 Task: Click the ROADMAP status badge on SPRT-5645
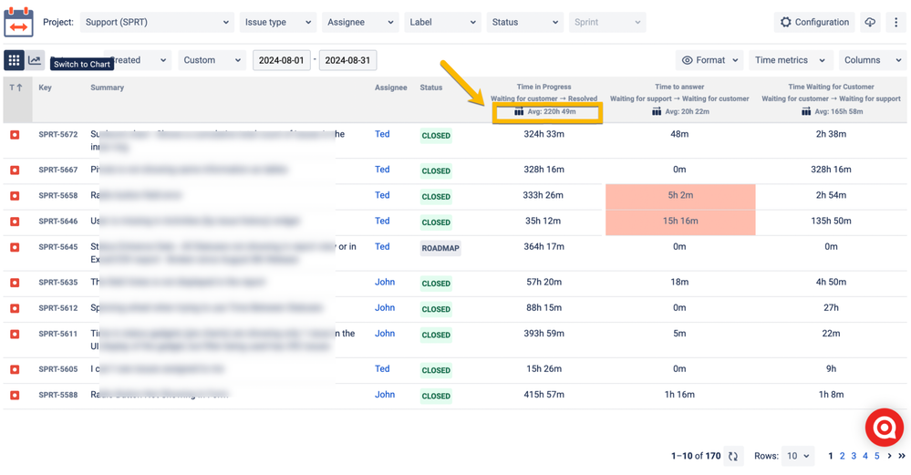(440, 248)
